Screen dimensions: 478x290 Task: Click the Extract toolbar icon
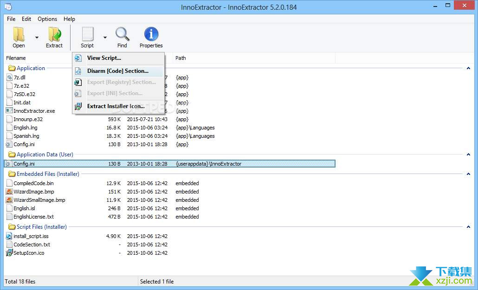54,34
